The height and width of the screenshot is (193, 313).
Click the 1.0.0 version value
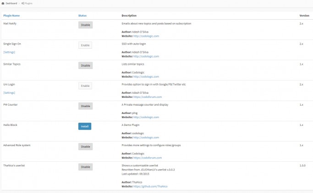[x=302, y=165]
